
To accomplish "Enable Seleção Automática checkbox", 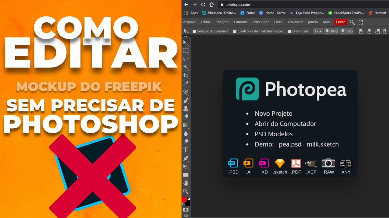I will click(194, 31).
